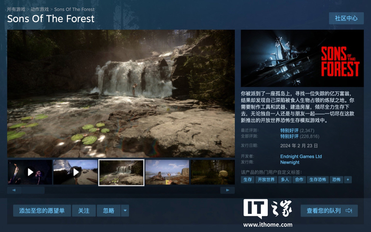
Task: Open the seal on beach screenshot thumbnail
Action: click(x=167, y=172)
